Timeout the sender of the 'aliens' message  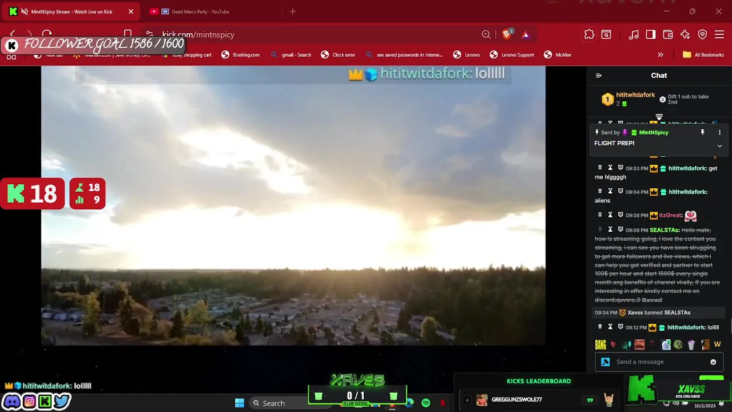click(x=610, y=191)
